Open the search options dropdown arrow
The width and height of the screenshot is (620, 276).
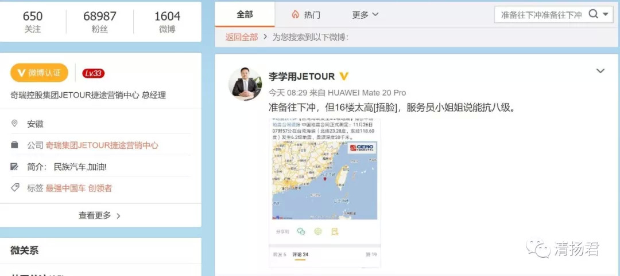click(x=607, y=14)
